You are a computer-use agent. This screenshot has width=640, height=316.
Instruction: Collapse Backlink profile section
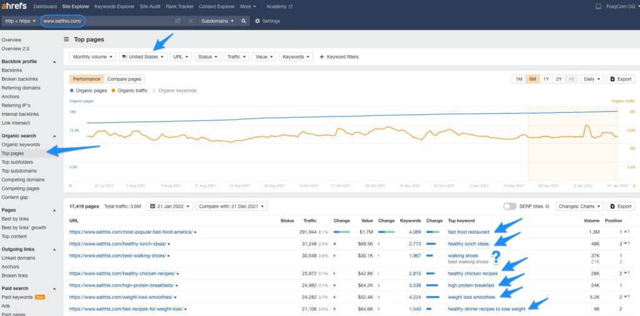(x=54, y=62)
